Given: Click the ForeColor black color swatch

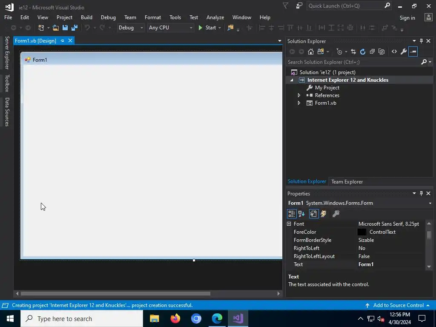Looking at the screenshot, I should (x=362, y=232).
